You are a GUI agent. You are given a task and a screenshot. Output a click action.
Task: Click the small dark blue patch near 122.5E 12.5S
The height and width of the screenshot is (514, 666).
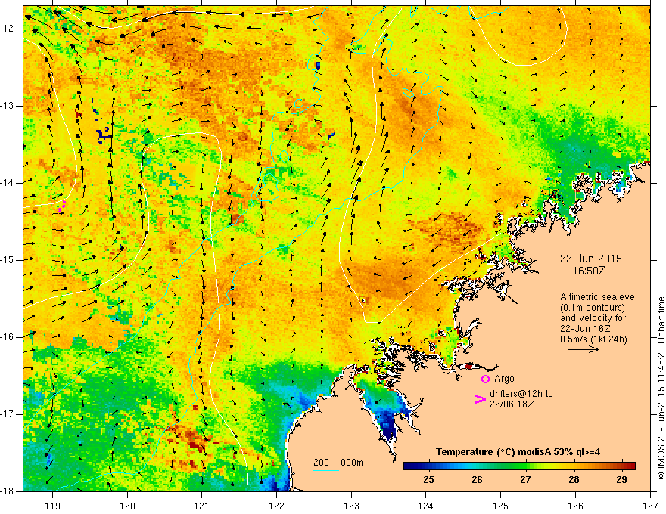pos(317,65)
